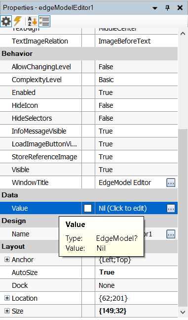Open the Properties panel options dropdown arrow

pyautogui.click(x=155, y=8)
